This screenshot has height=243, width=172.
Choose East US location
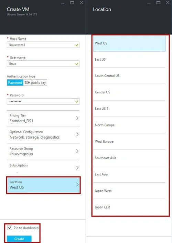(129, 59)
